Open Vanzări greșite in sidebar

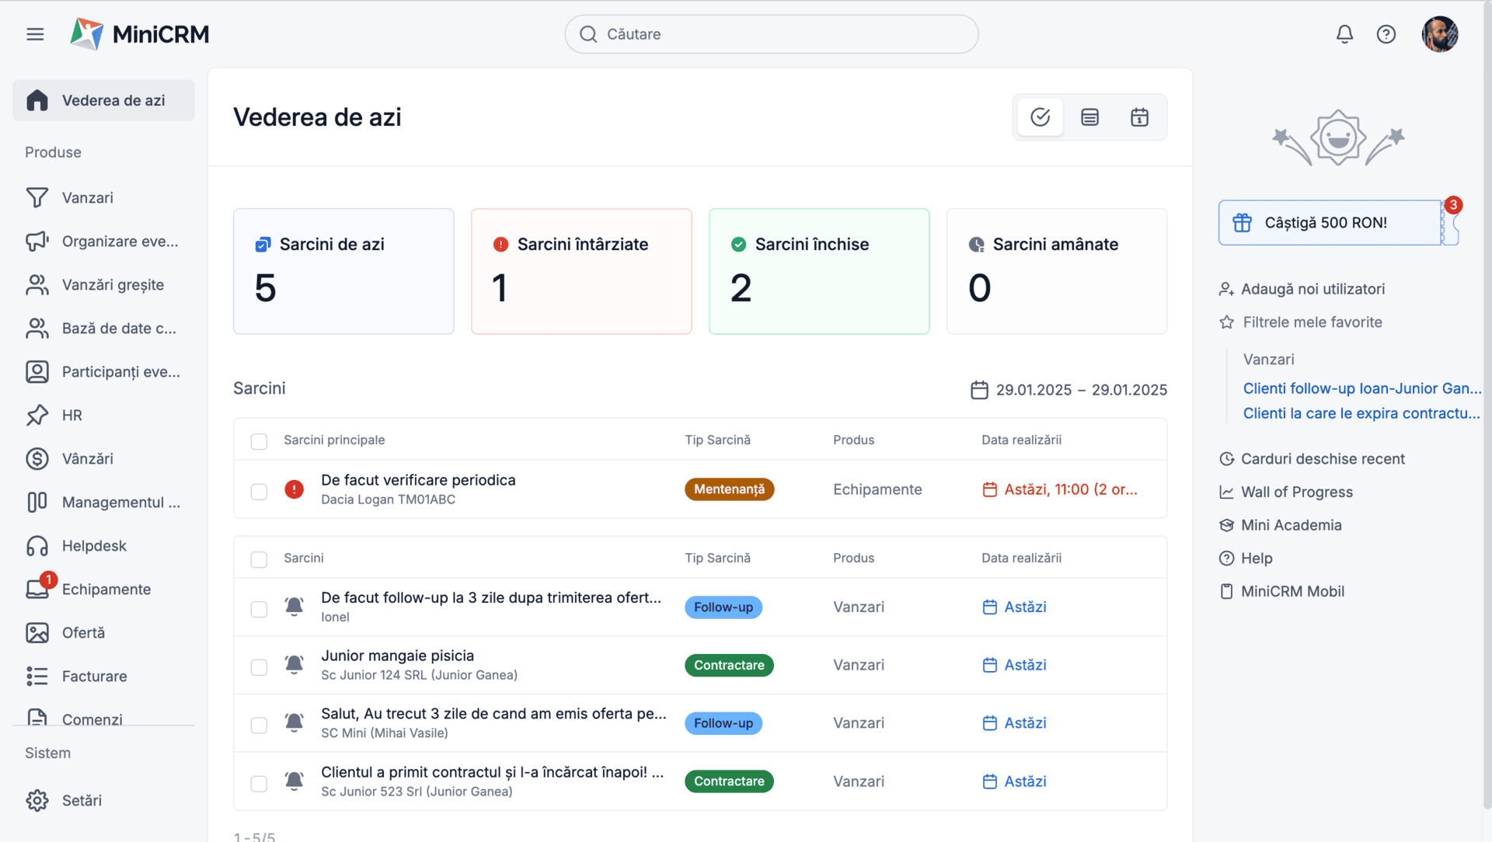tap(103, 285)
